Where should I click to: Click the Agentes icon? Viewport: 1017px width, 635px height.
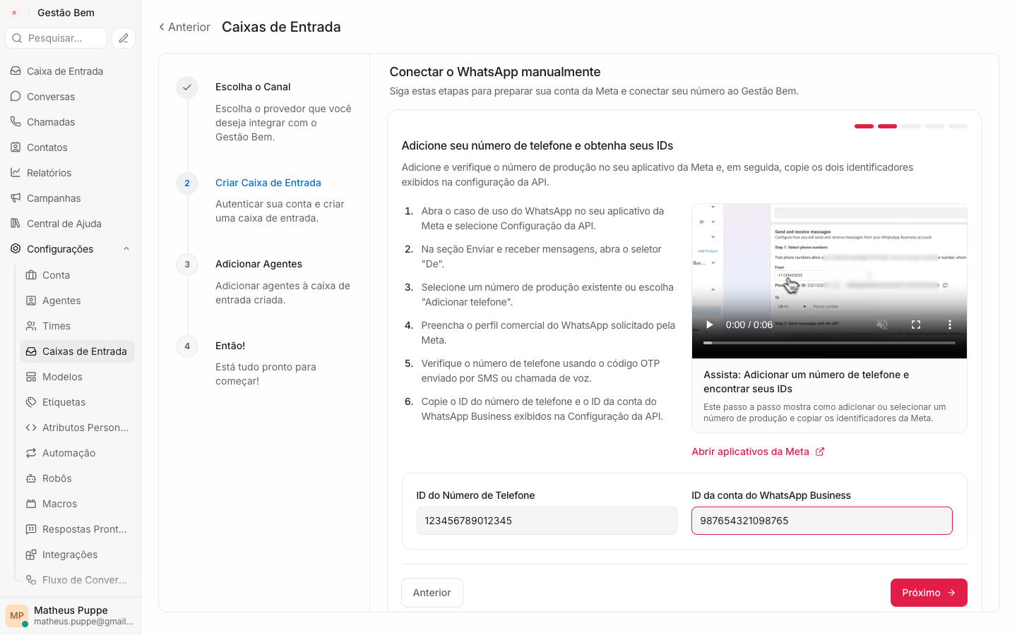tap(31, 301)
